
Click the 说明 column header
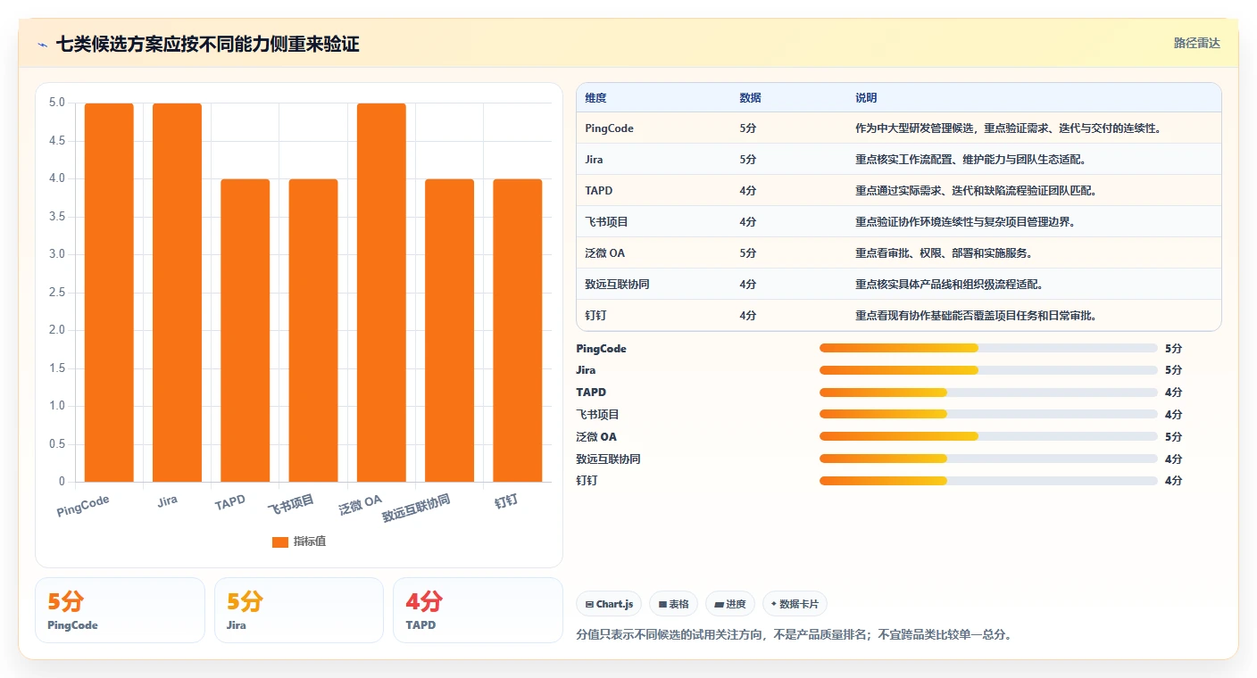866,98
